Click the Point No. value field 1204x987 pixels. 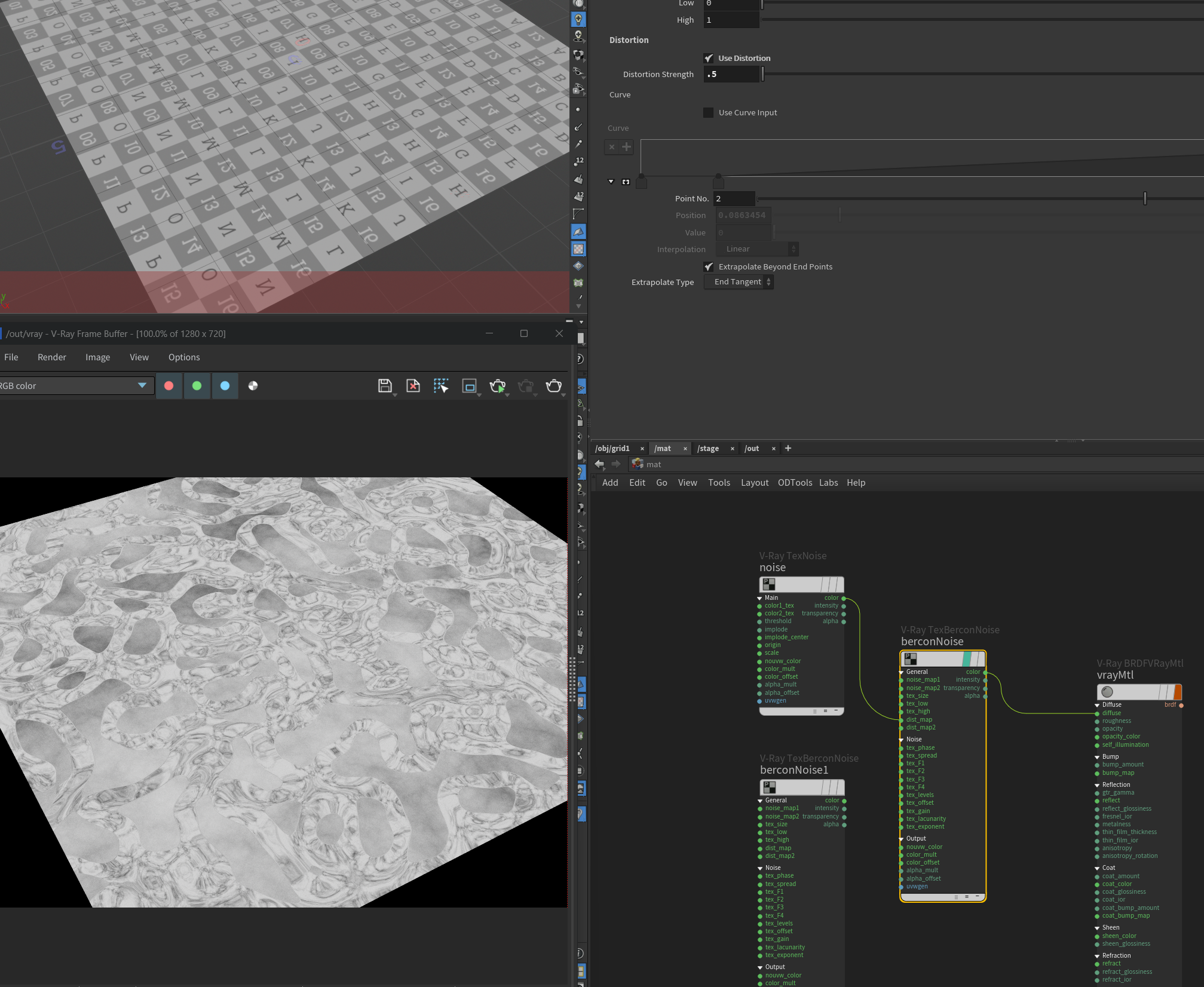pos(734,198)
